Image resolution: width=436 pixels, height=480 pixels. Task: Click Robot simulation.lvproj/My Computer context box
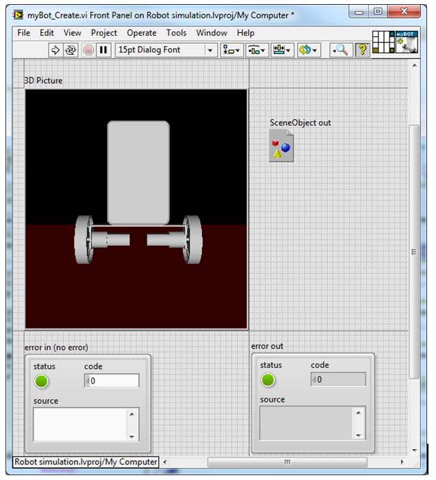pyautogui.click(x=86, y=462)
